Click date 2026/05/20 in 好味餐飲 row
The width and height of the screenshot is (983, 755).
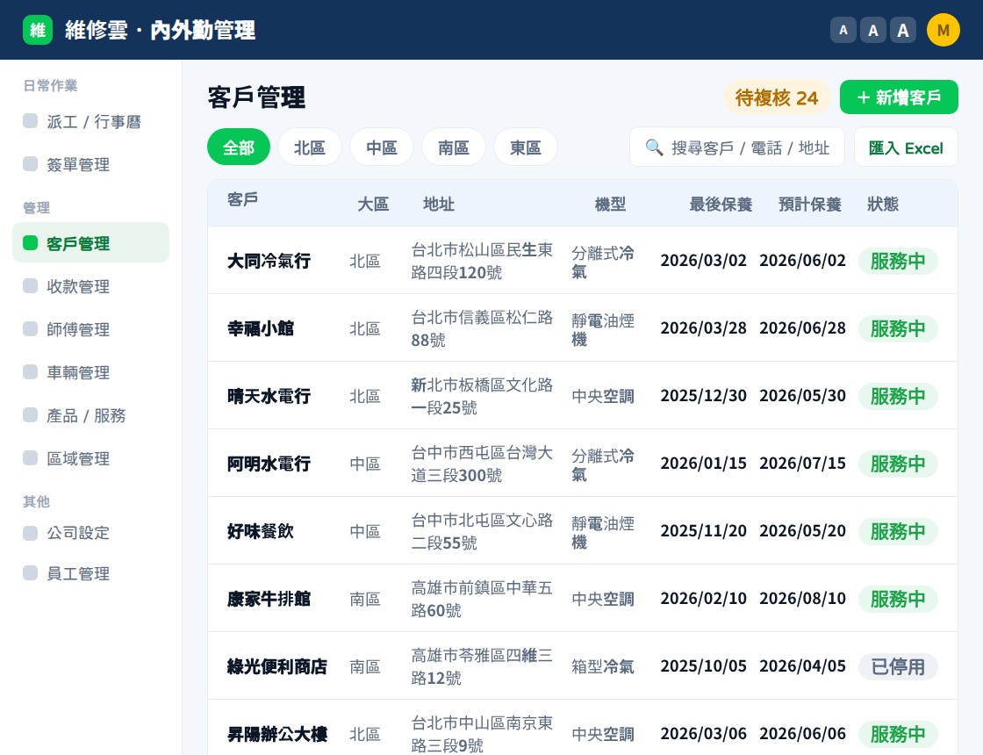(x=802, y=531)
